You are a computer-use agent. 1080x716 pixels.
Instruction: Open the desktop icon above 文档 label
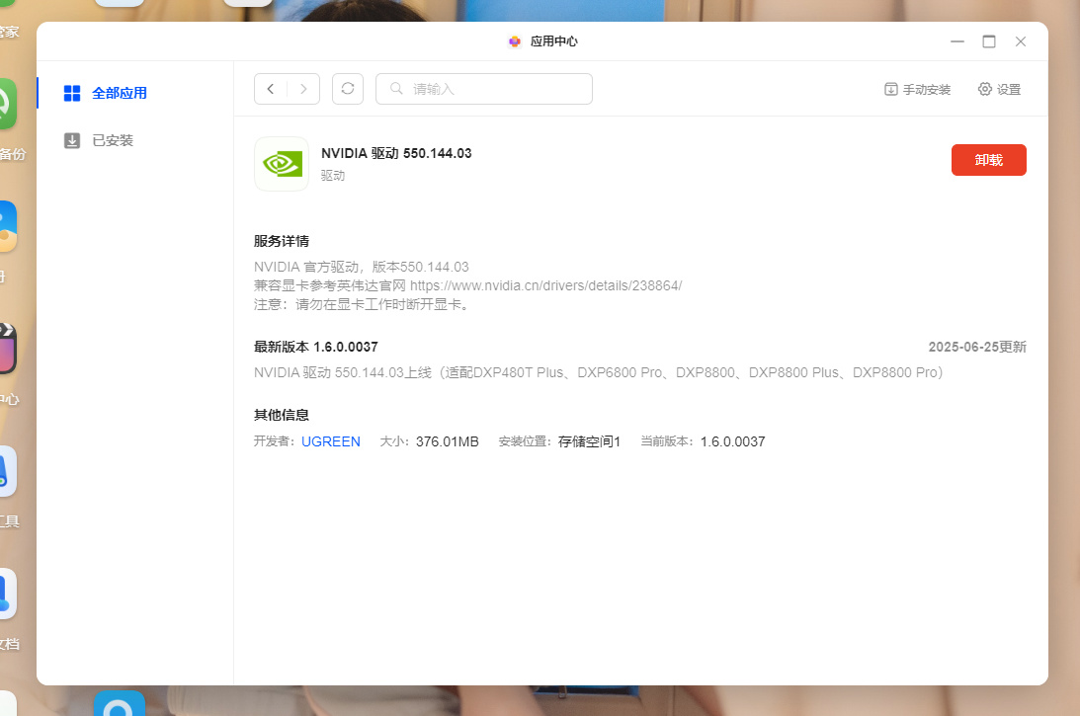[7, 594]
